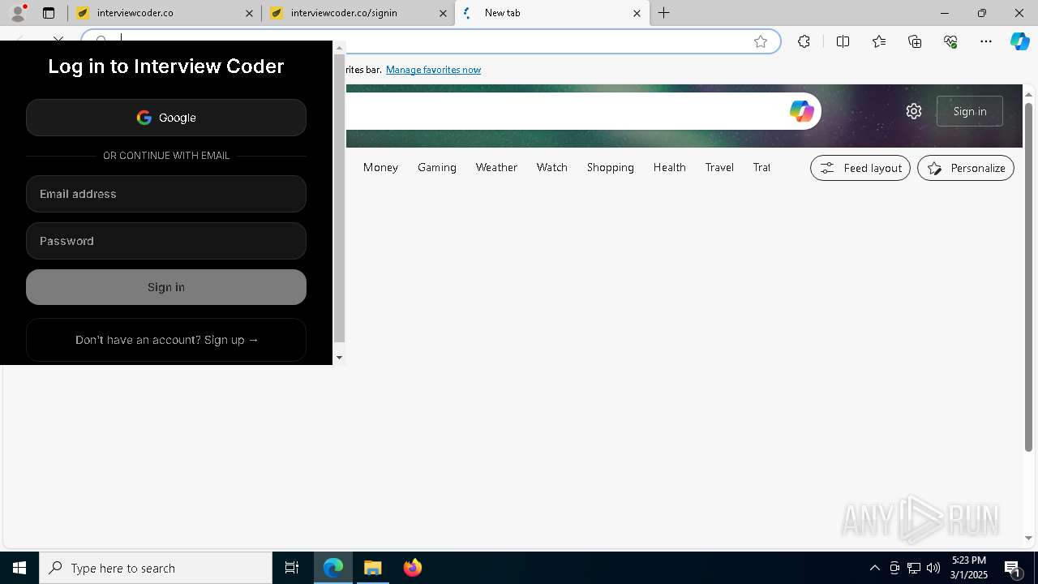Open the Windows Start menu
This screenshot has height=584, width=1038.
click(x=19, y=568)
